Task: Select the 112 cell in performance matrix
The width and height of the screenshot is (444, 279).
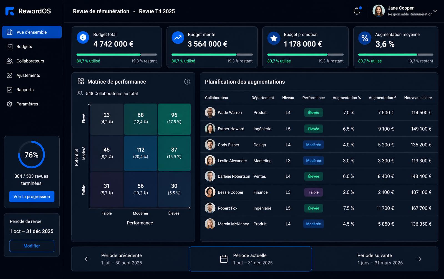Action: click(140, 153)
